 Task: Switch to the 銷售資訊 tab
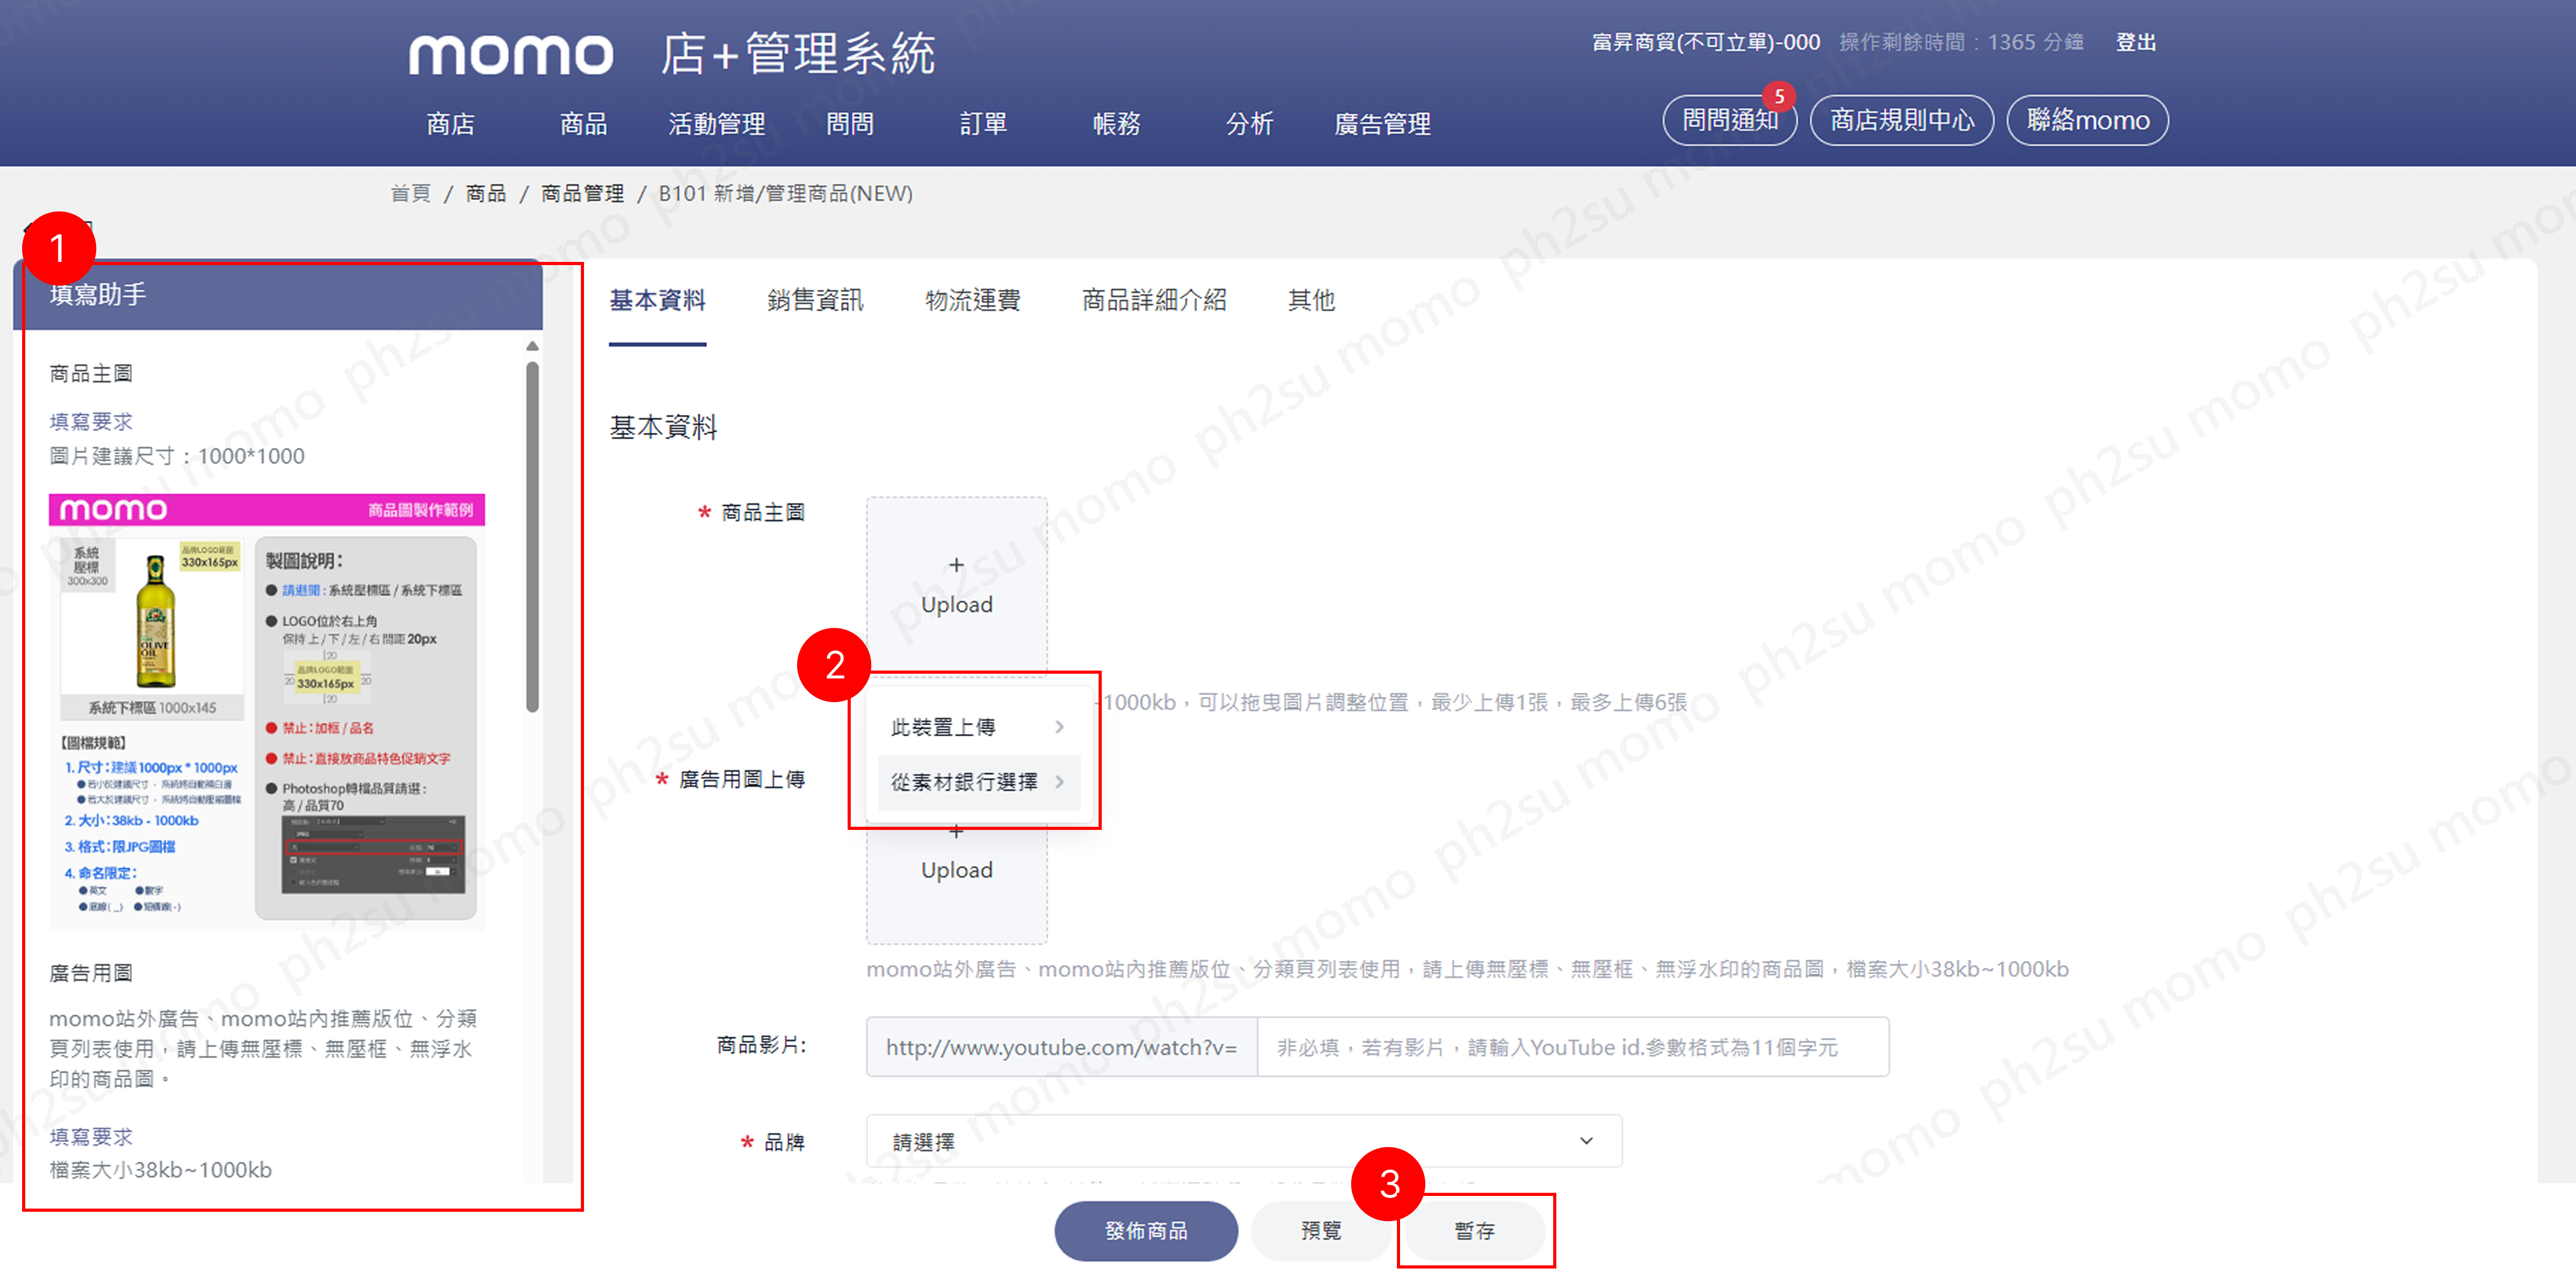point(815,300)
